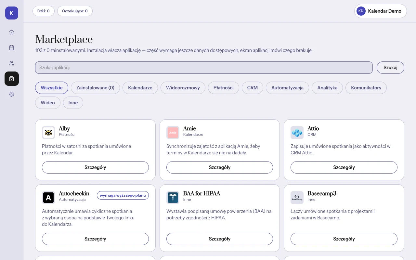
Task: Open the people icon in sidebar
Action: [12, 63]
